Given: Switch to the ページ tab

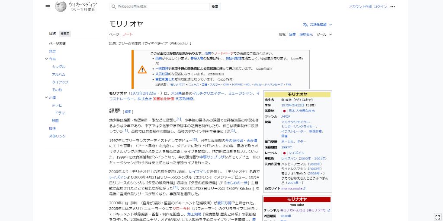Looking at the screenshot, I should click(114, 34).
